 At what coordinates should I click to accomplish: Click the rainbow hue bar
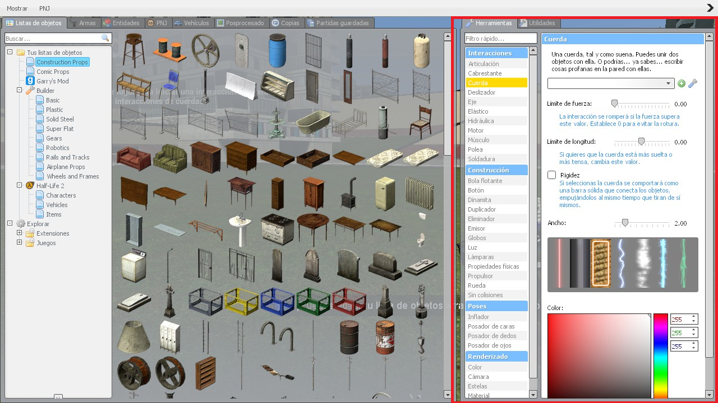pos(661,355)
